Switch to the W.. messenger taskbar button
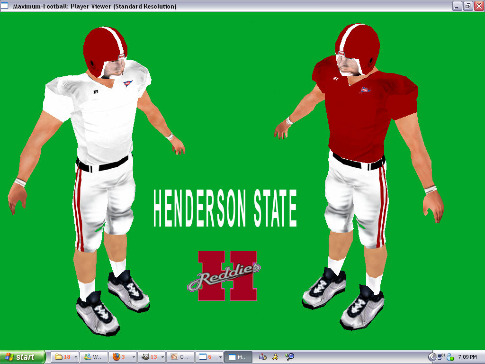Viewport: 485px width, 364px height. pyautogui.click(x=94, y=357)
